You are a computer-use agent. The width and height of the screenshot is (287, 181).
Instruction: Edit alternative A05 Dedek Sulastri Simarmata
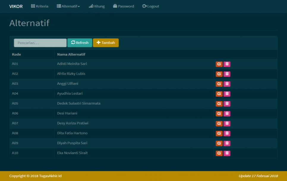[x=219, y=104]
